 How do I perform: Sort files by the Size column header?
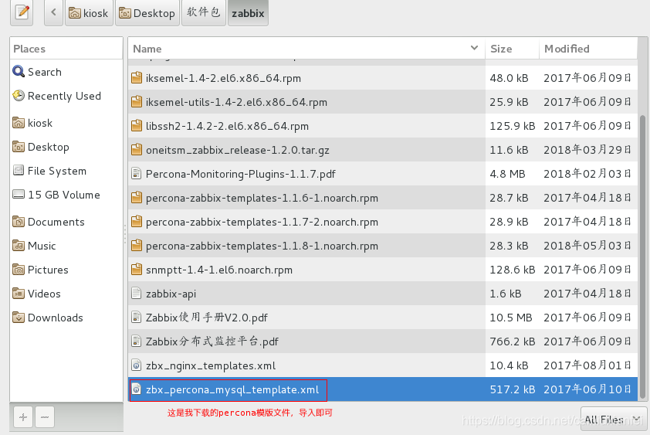[x=512, y=49]
